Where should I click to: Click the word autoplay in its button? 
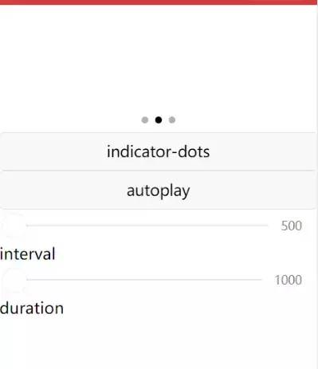(x=159, y=190)
